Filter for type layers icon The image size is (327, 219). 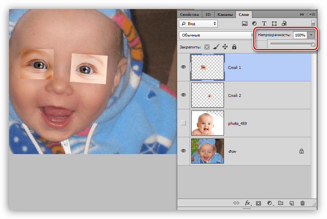pyautogui.click(x=264, y=23)
